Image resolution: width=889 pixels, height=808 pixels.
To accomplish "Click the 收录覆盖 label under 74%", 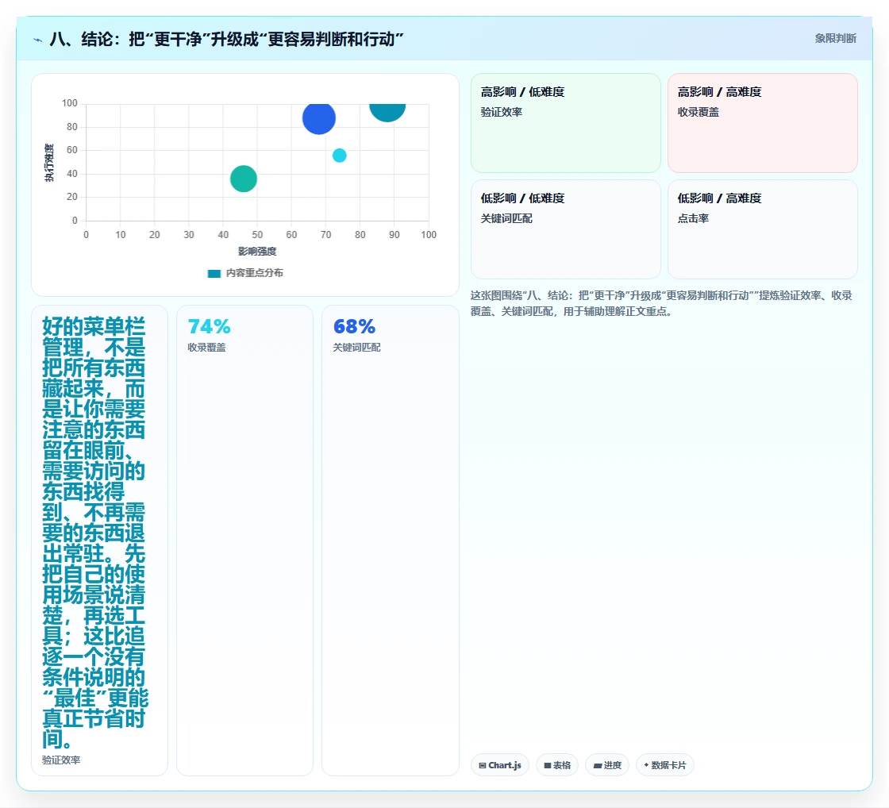I will point(206,347).
